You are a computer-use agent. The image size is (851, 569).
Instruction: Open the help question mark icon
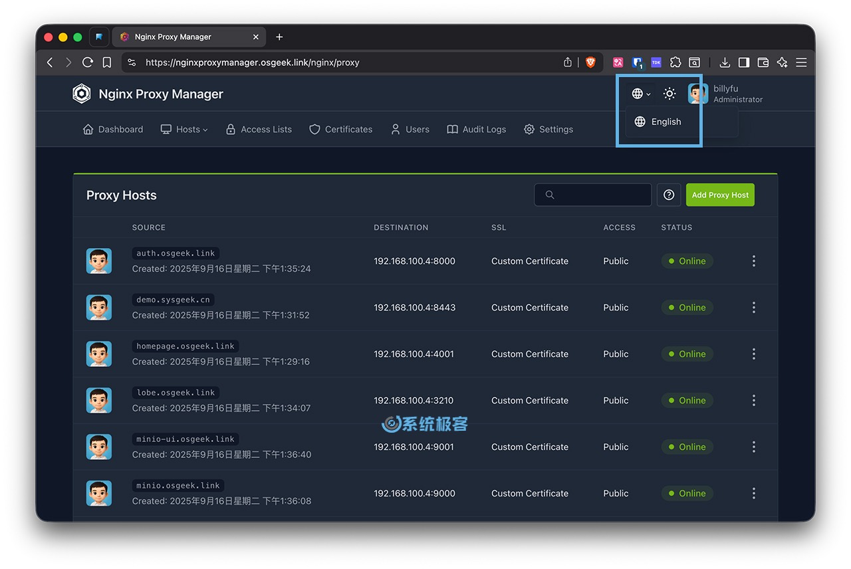[x=669, y=195]
